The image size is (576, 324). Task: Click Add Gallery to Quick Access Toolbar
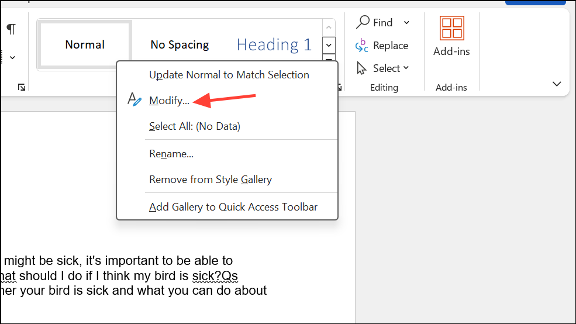coord(233,206)
